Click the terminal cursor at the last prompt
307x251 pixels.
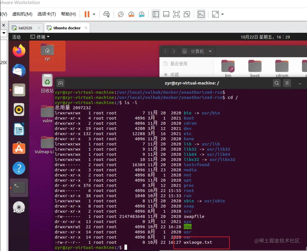click(x=126, y=247)
